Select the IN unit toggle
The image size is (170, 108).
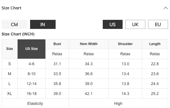(x=43, y=24)
